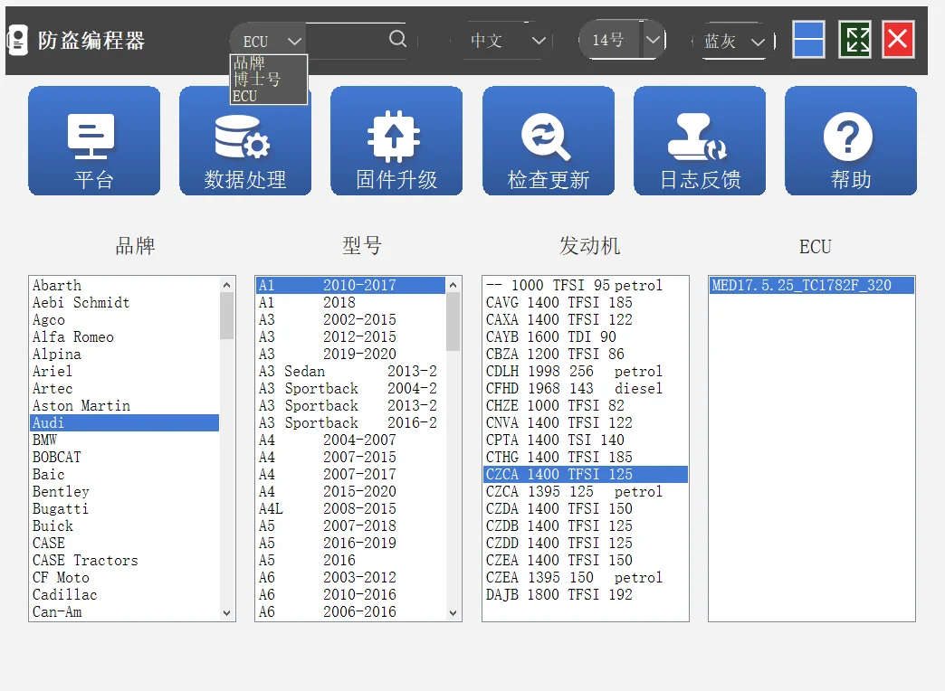Click the green fullscreen expand icon
Image resolution: width=945 pixels, height=691 pixels.
point(854,40)
